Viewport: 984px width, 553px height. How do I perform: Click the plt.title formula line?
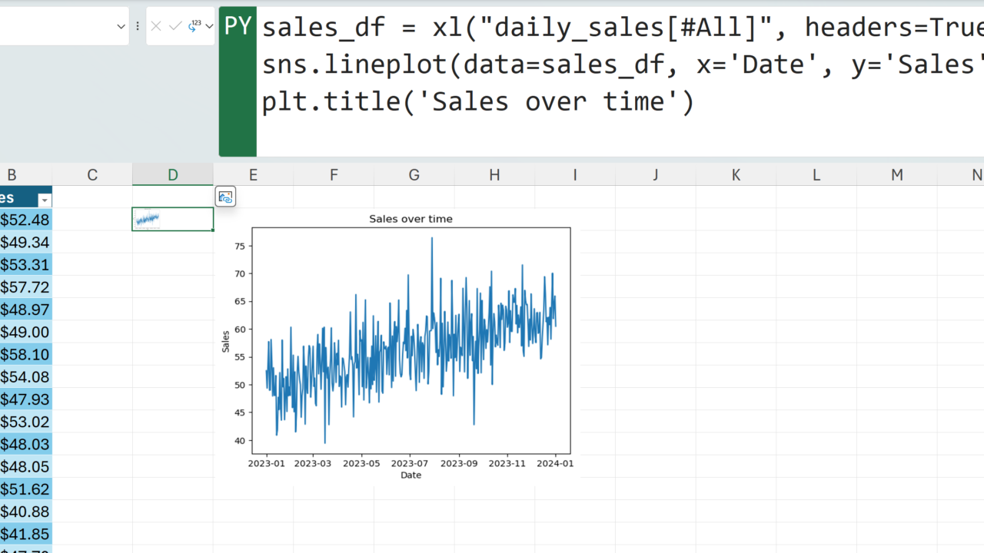point(478,101)
